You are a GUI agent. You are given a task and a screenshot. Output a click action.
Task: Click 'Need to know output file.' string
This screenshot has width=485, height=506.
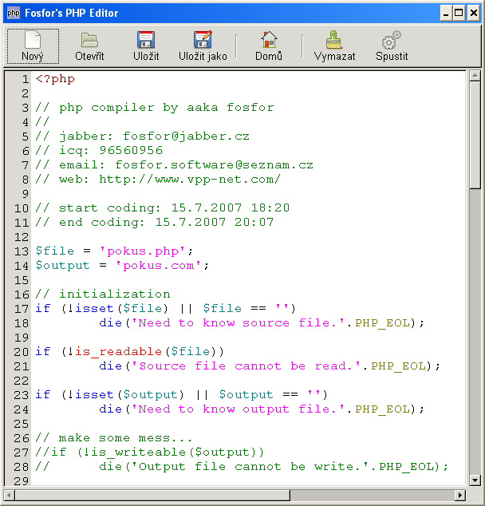(238, 409)
